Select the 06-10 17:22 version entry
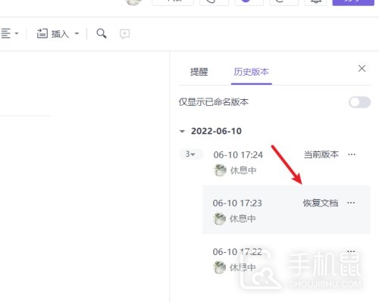Screen dimensions: 379x302 tap(287, 260)
